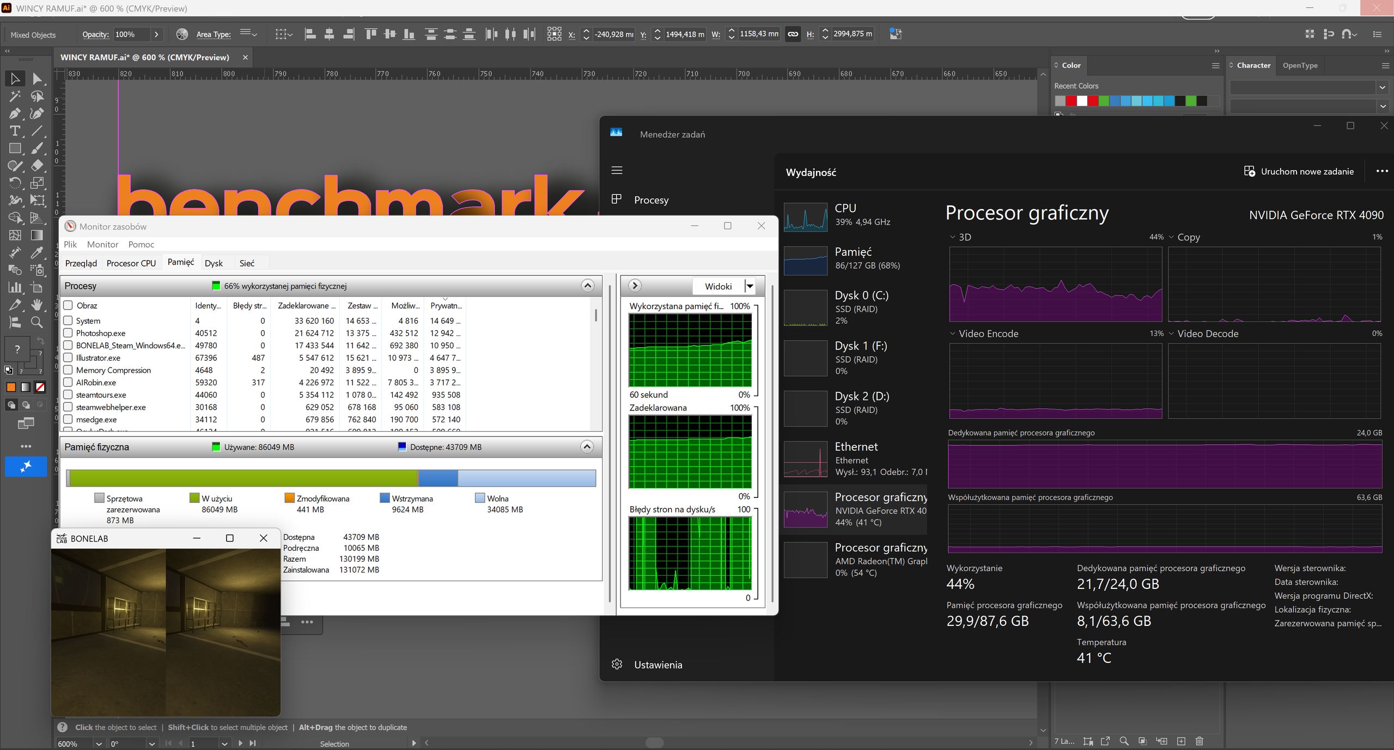Activate the Type tool
This screenshot has height=750, width=1394.
click(x=15, y=131)
